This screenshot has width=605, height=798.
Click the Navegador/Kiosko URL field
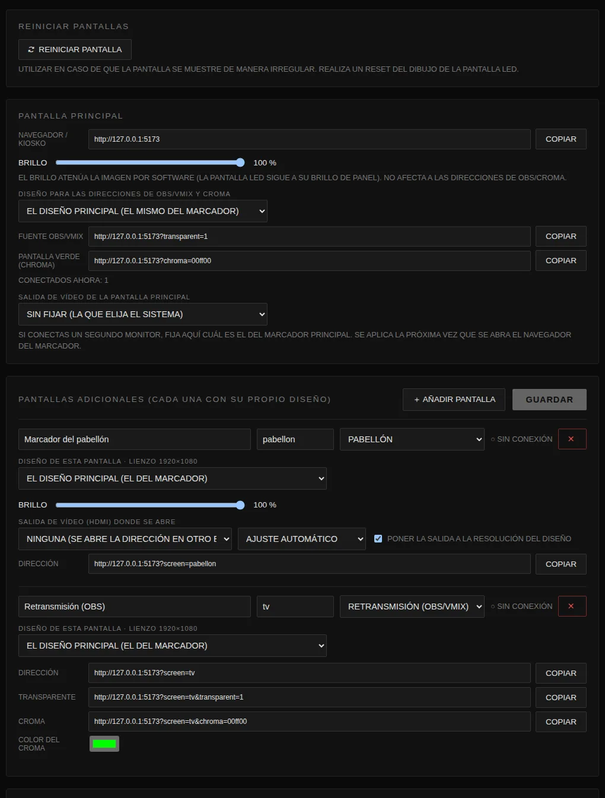pyautogui.click(x=309, y=139)
